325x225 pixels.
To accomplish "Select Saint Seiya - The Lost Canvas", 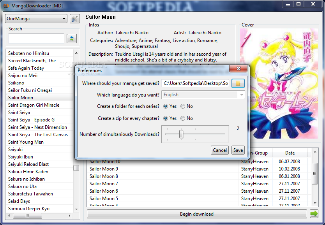I will coord(39,135).
